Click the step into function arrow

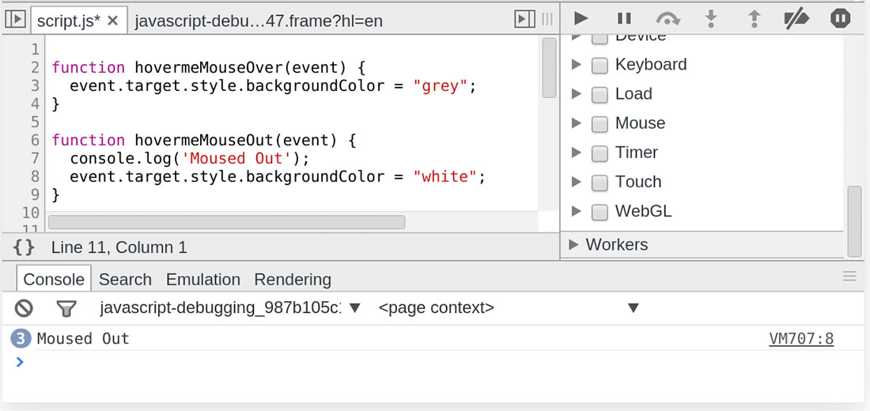click(x=711, y=18)
